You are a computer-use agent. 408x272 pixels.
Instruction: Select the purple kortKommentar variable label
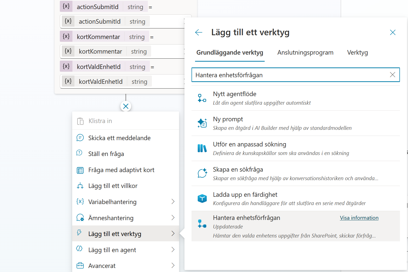104,37
